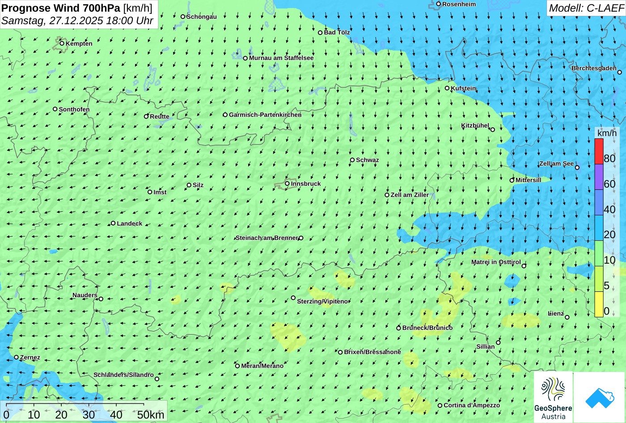The width and height of the screenshot is (626, 423).
Task: Click the 'Silz' town label
Action: coord(198,185)
